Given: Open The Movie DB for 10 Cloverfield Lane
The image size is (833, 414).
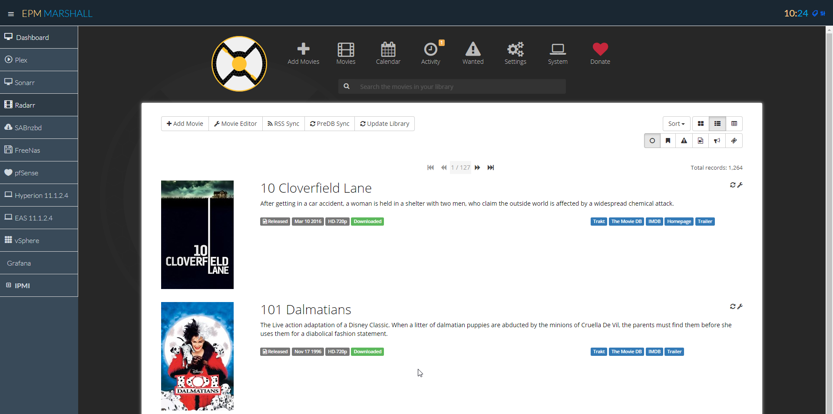Looking at the screenshot, I should (626, 221).
